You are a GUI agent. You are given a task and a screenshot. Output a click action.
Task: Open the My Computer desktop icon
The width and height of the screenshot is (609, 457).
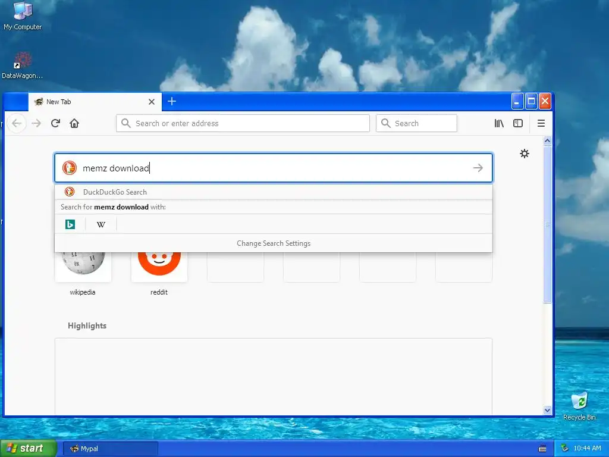click(23, 16)
